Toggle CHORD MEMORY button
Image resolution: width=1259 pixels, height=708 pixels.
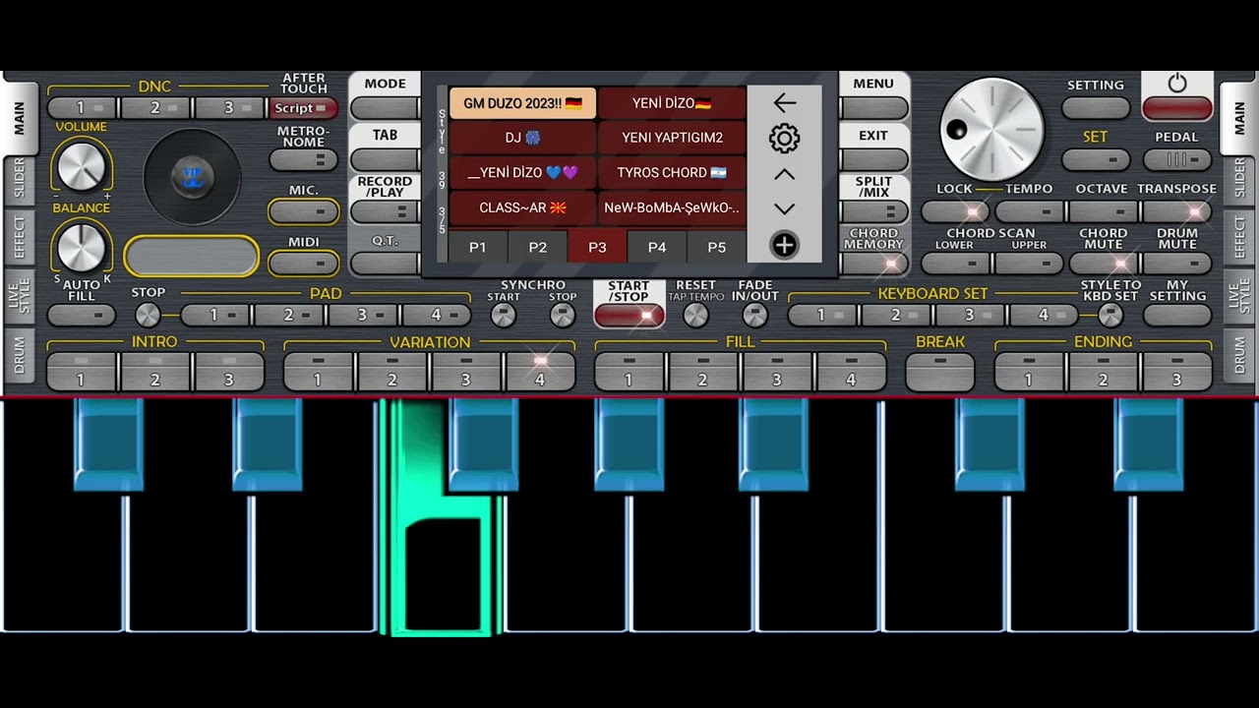(873, 263)
